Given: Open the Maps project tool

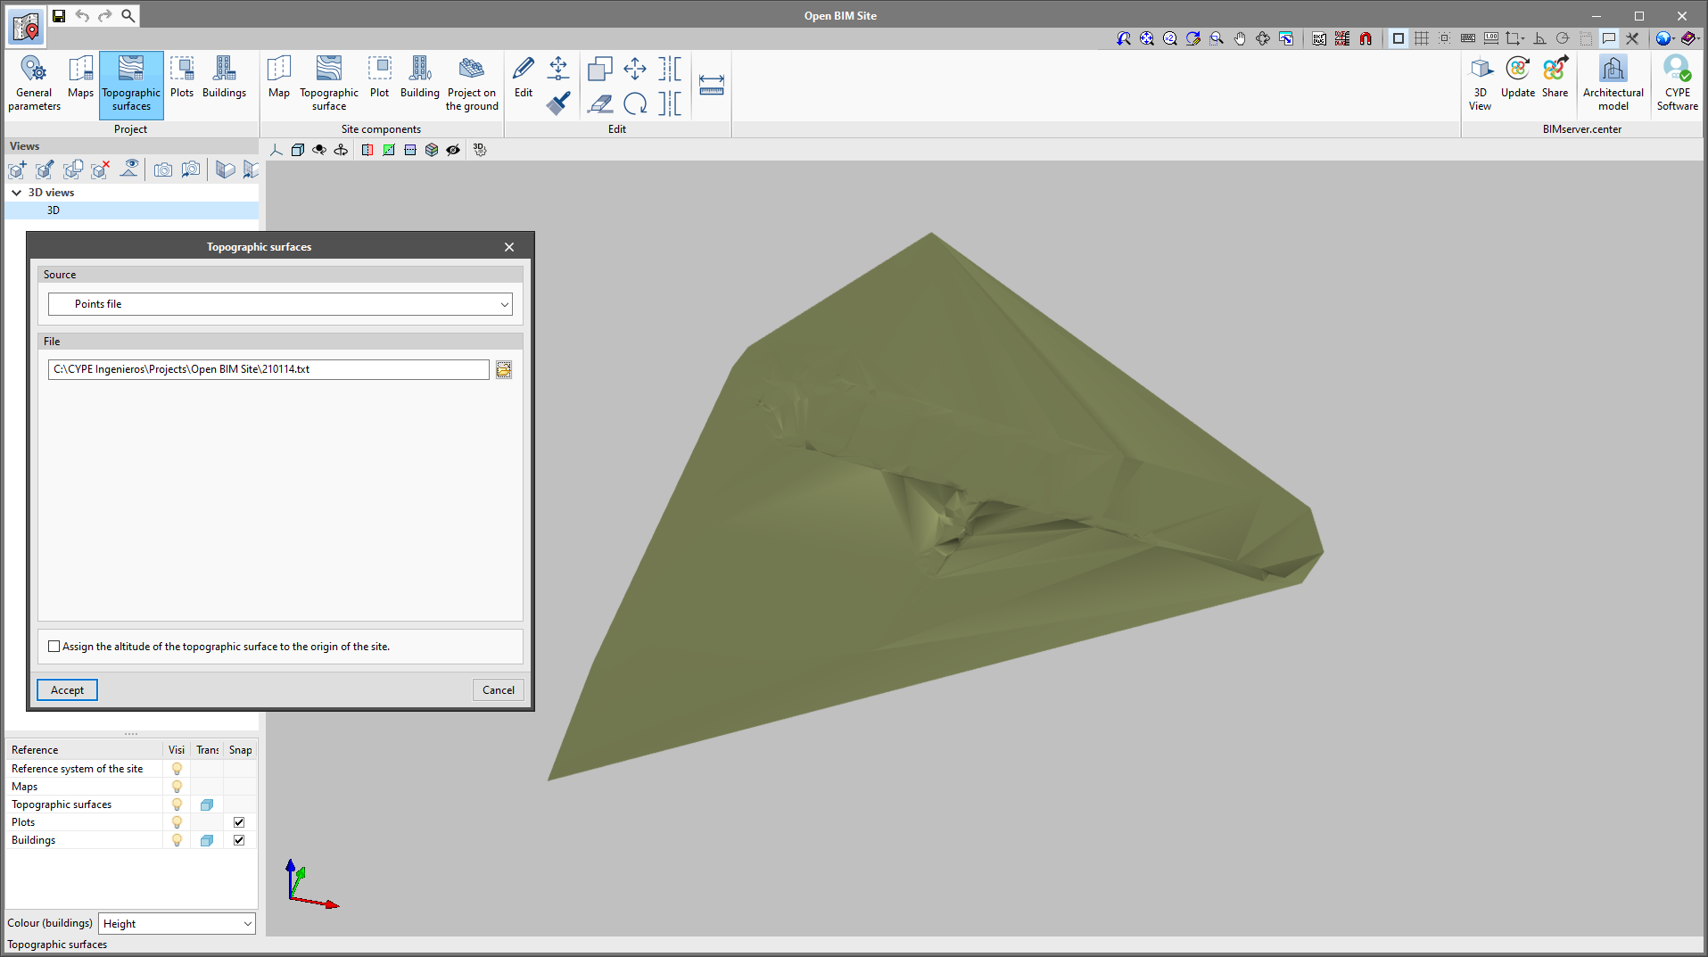Looking at the screenshot, I should [x=80, y=78].
